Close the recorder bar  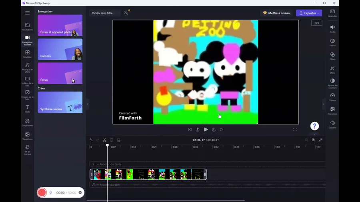coord(80,192)
